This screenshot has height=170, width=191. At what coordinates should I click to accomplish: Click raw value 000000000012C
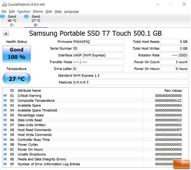[168, 101]
